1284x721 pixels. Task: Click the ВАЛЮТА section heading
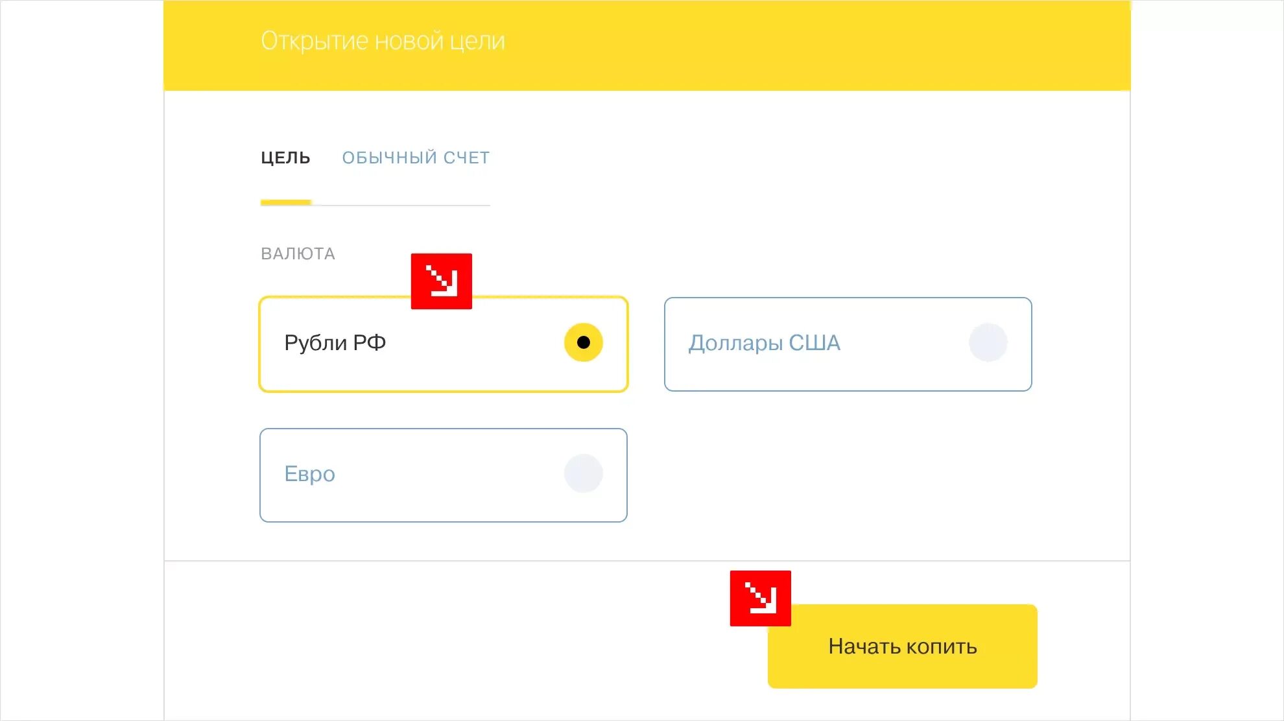click(298, 254)
